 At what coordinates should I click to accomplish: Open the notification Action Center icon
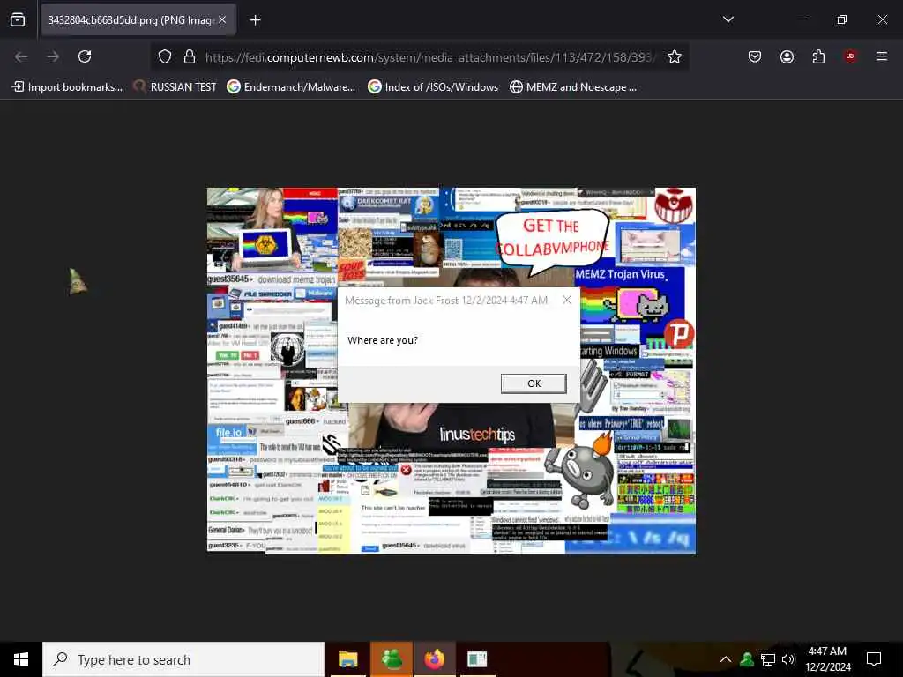874,659
